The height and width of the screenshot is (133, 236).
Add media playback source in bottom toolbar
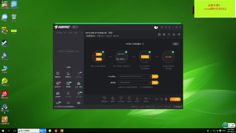click(129, 99)
